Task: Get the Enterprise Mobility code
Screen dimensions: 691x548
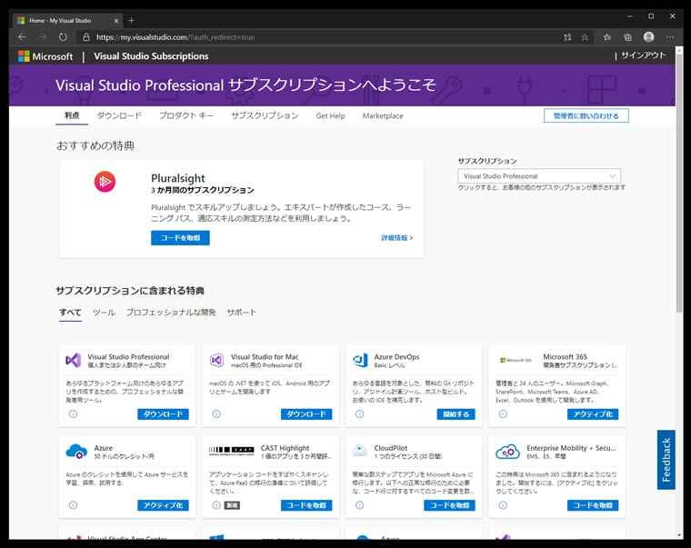Action: pos(593,505)
